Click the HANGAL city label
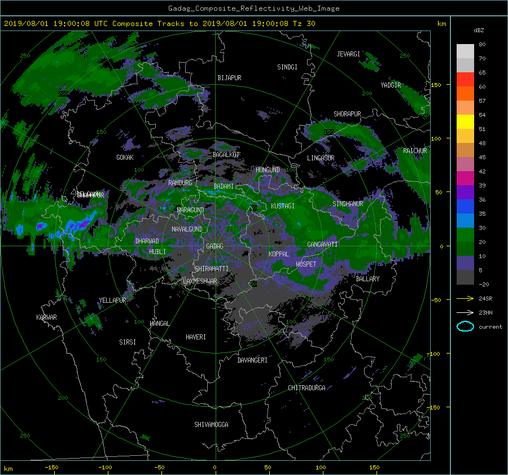508x475 pixels. (x=159, y=324)
